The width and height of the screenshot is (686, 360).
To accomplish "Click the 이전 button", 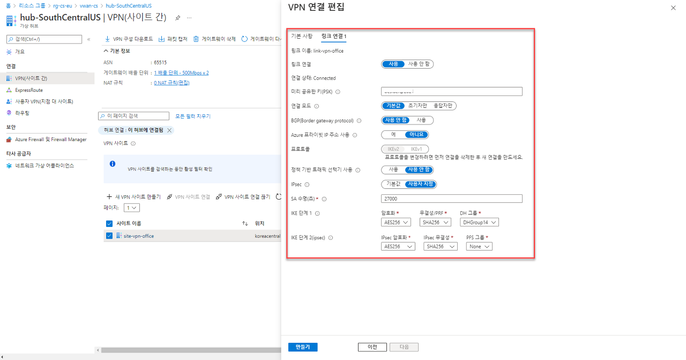I will [x=372, y=347].
